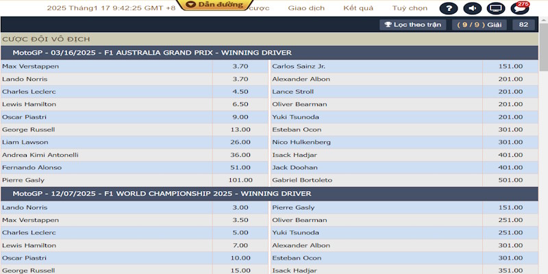The height and width of the screenshot is (274, 548).
Task: Open the Tuỳ chọn menu
Action: (x=410, y=8)
